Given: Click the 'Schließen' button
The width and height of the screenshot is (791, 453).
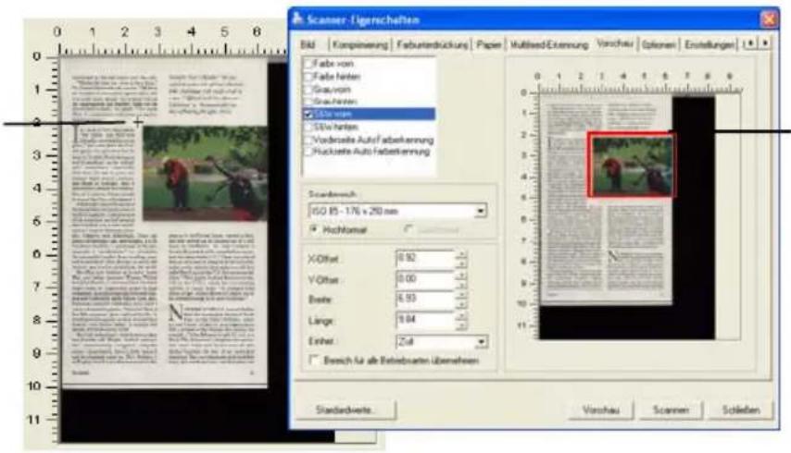Looking at the screenshot, I should (741, 410).
